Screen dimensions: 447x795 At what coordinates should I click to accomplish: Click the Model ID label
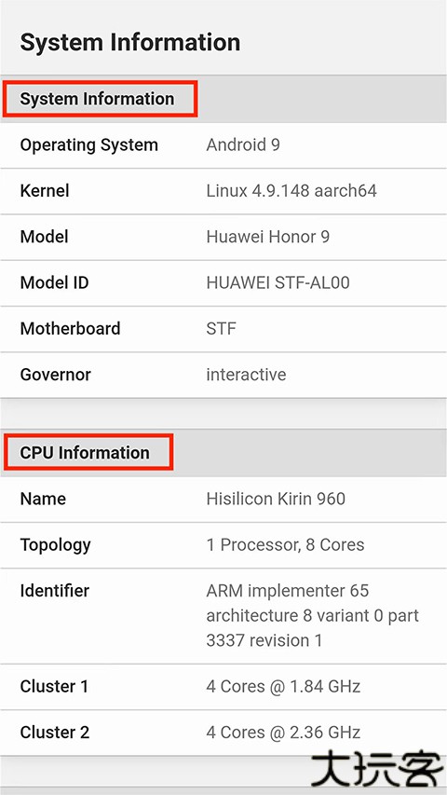coord(54,283)
